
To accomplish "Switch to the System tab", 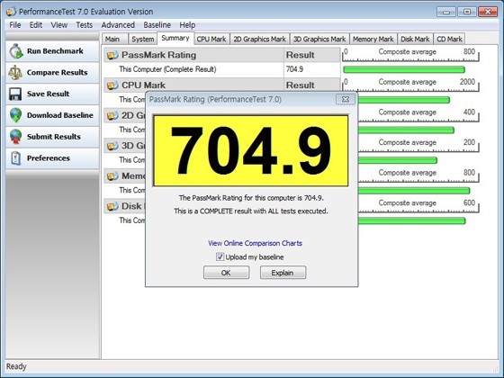I will pos(143,39).
